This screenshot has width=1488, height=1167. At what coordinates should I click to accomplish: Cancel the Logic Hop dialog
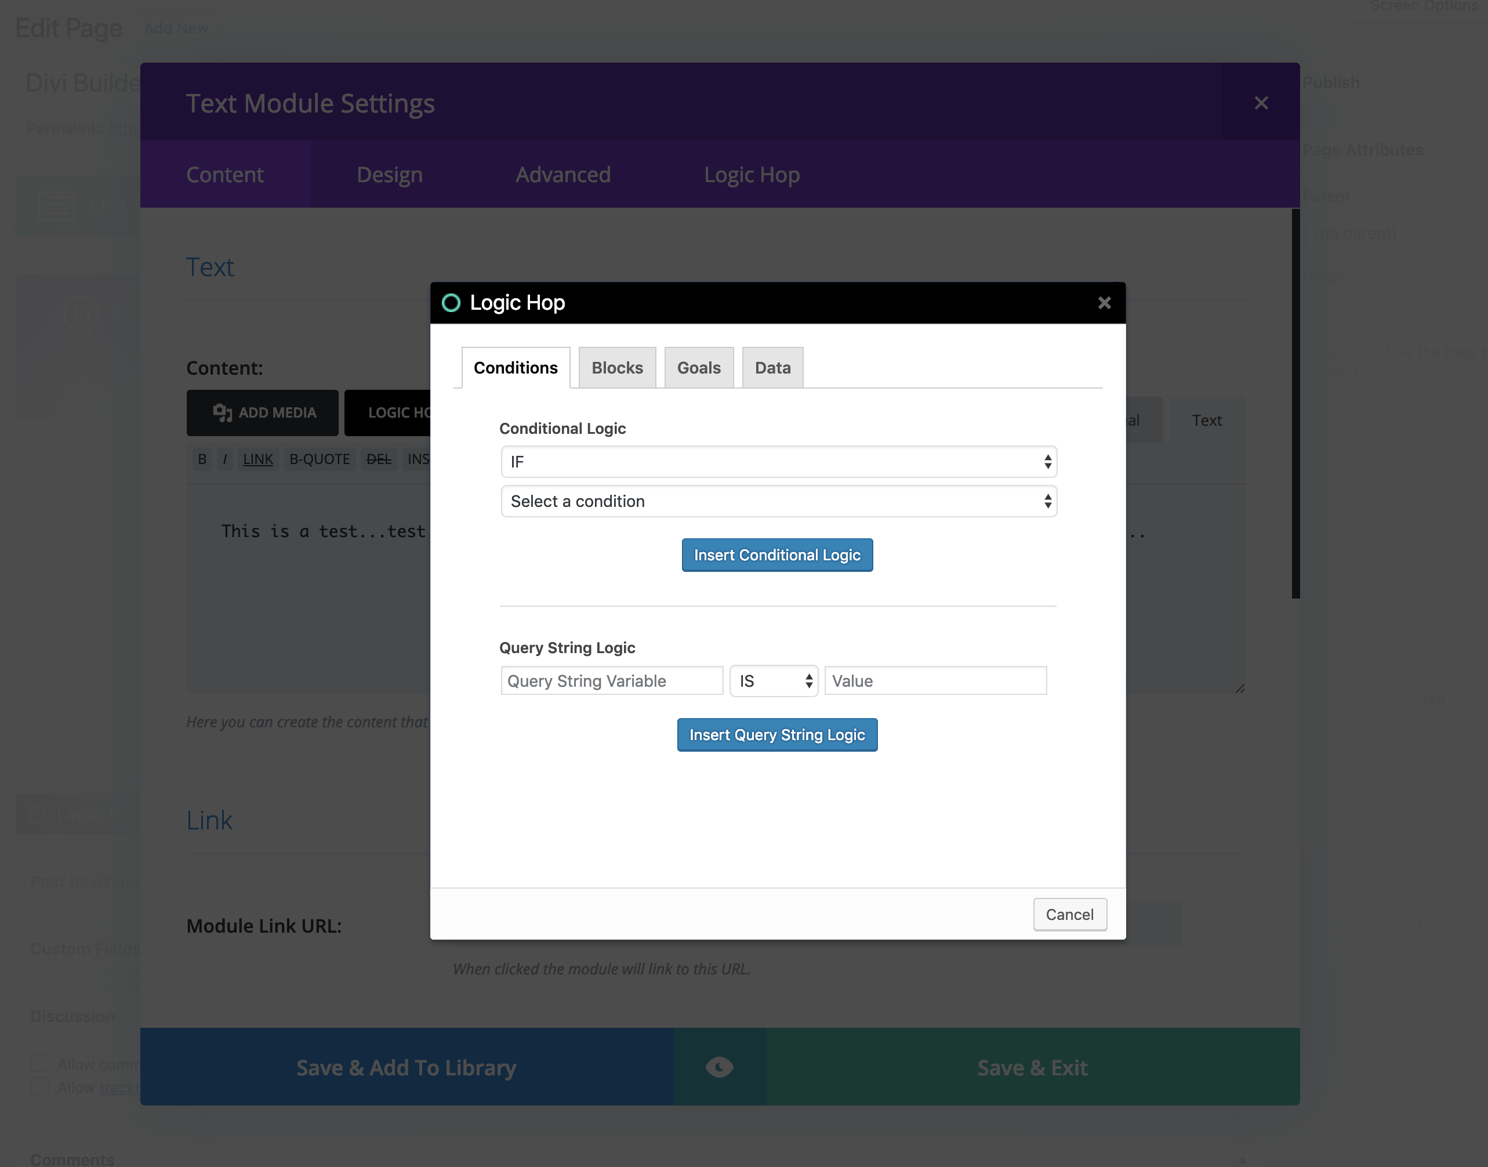point(1069,914)
